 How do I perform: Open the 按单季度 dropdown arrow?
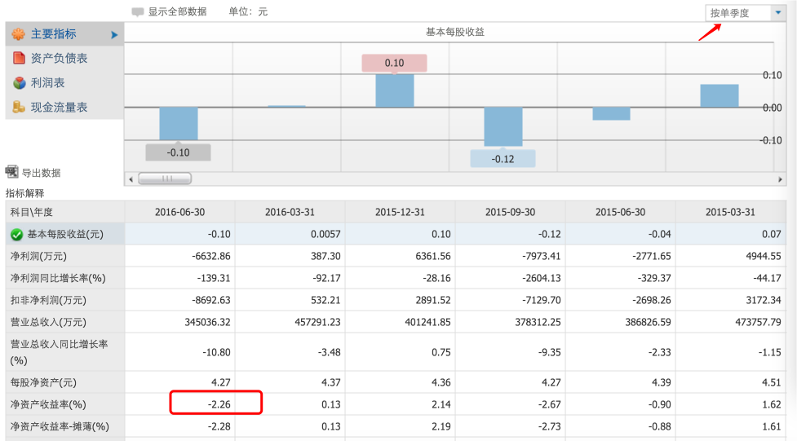[x=778, y=13]
